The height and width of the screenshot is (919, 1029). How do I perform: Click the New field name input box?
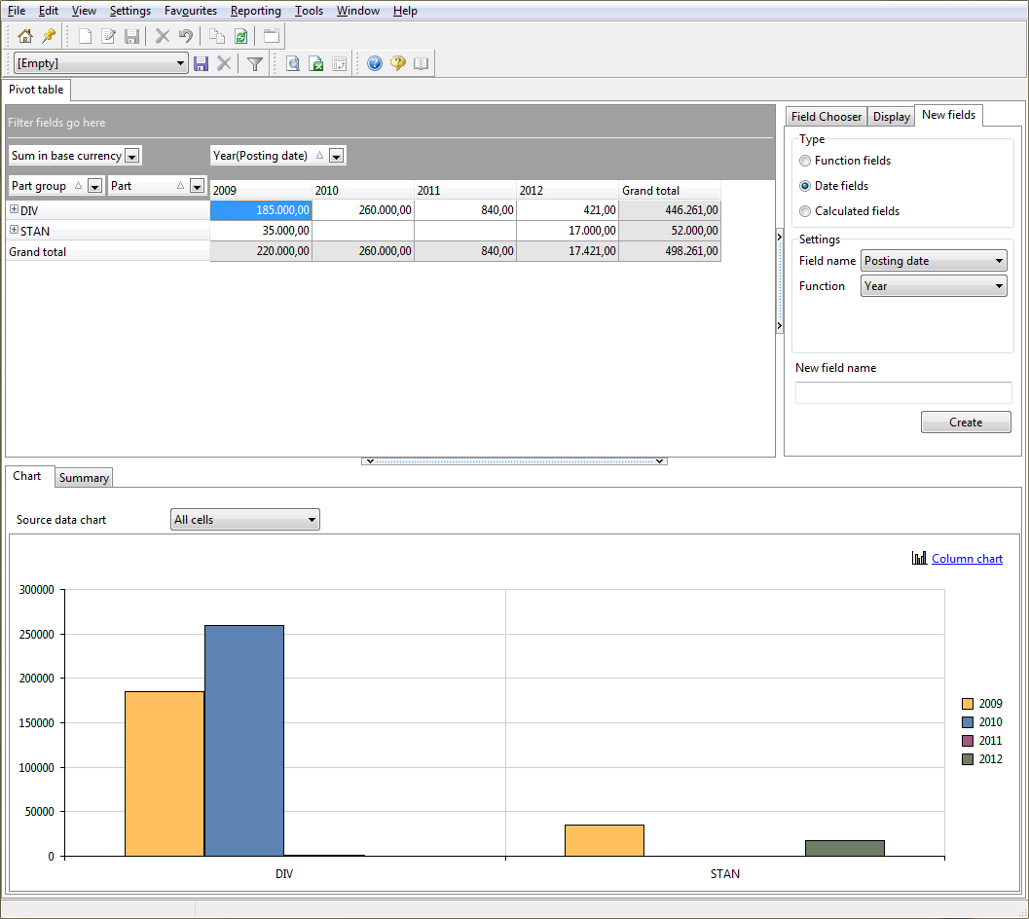click(902, 391)
